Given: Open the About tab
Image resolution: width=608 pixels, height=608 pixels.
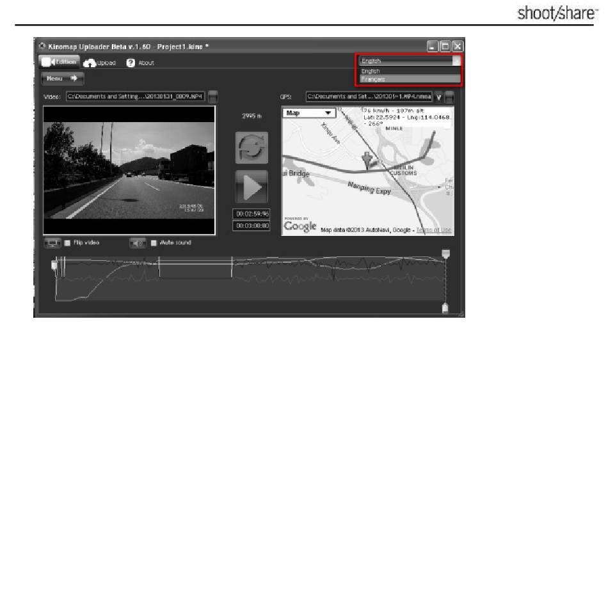Looking at the screenshot, I should click(141, 63).
